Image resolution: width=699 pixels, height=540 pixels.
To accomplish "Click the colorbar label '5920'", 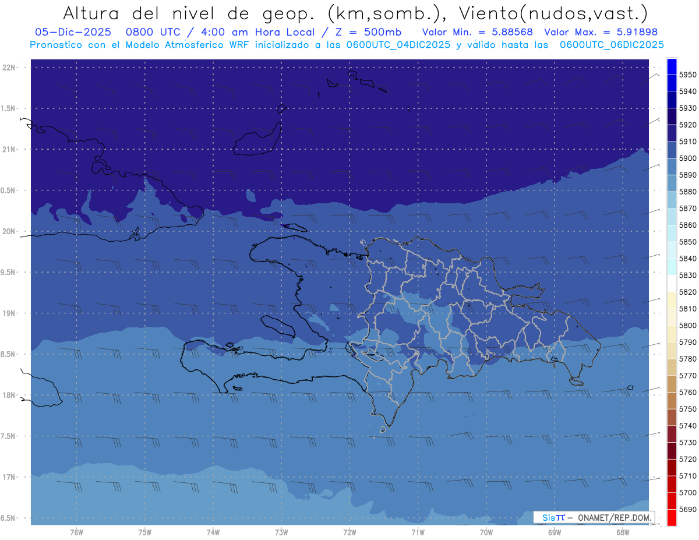I will tap(687, 125).
